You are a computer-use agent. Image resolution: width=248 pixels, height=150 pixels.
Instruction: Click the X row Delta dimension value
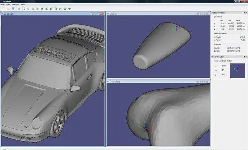pyautogui.click(x=241, y=23)
